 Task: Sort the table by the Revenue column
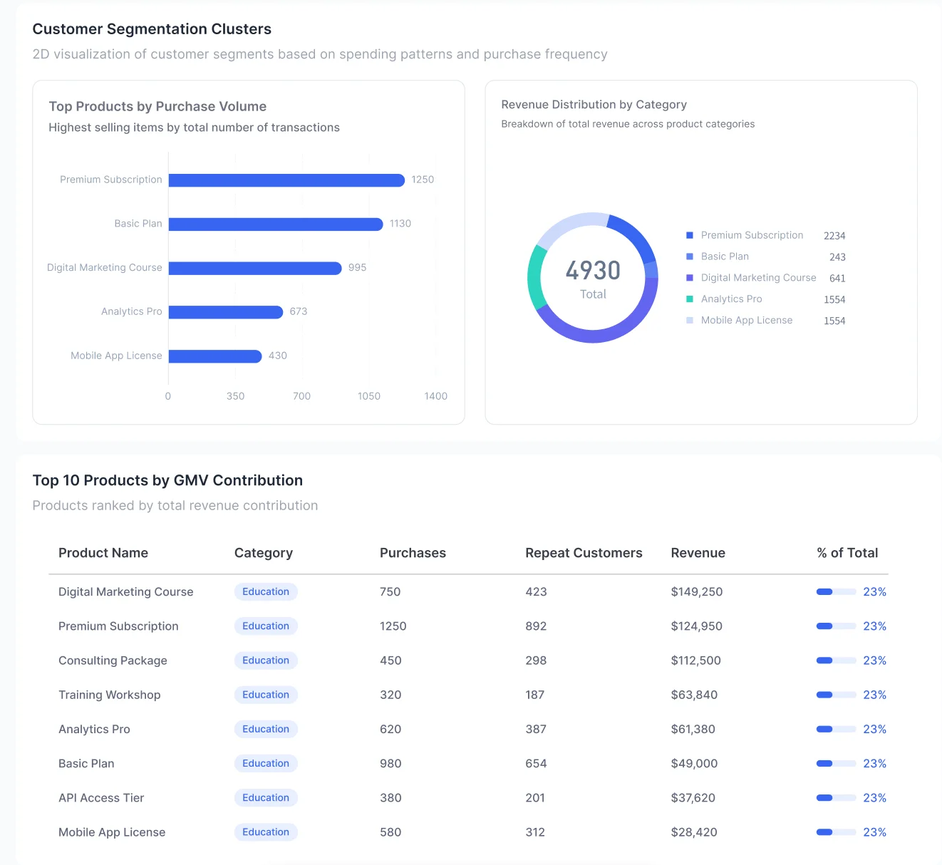pos(698,552)
